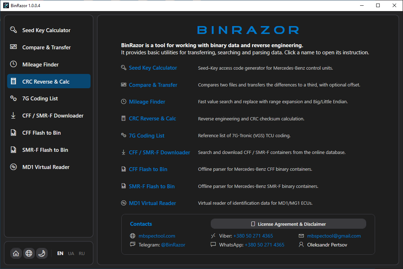Click the globe icon next to mbspectool.com

(x=133, y=236)
